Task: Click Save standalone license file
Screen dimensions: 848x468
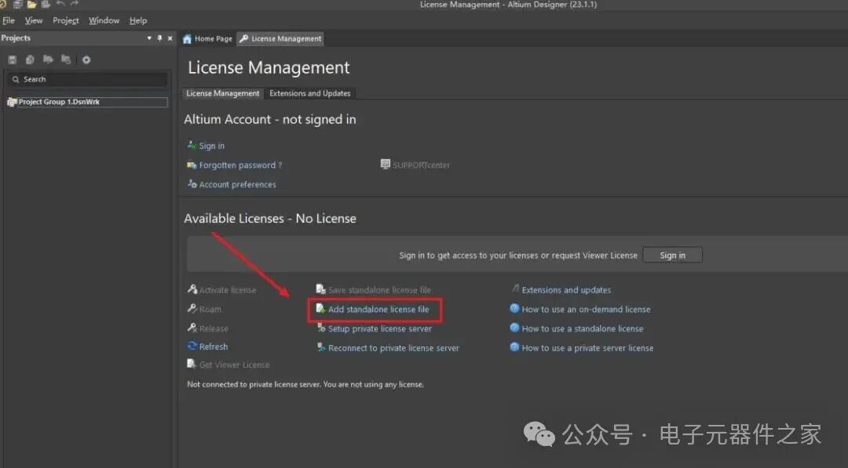Action: pyautogui.click(x=380, y=290)
